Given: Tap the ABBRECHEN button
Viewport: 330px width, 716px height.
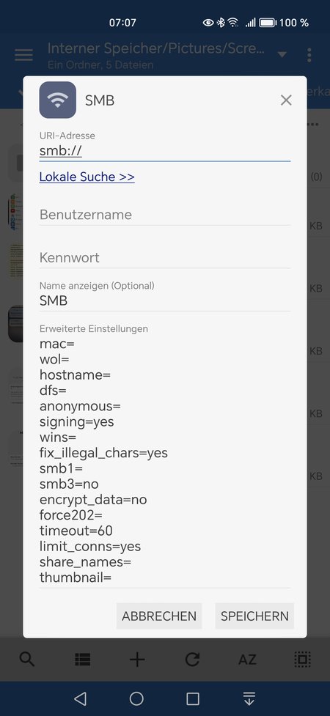Looking at the screenshot, I should [x=159, y=616].
